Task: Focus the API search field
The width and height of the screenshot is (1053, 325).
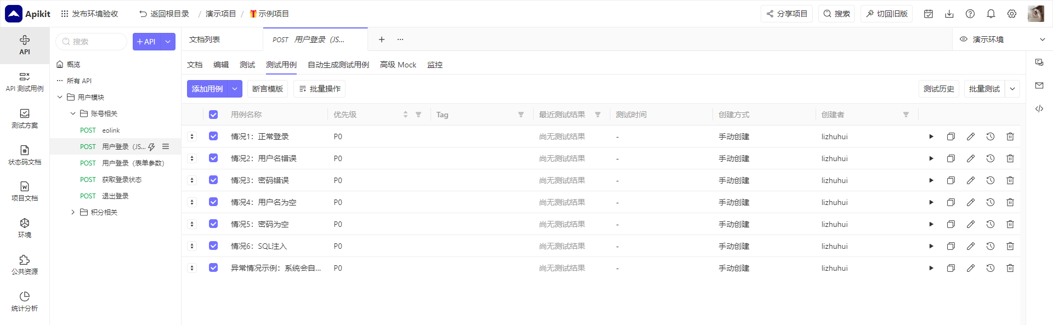Action: tap(92, 42)
